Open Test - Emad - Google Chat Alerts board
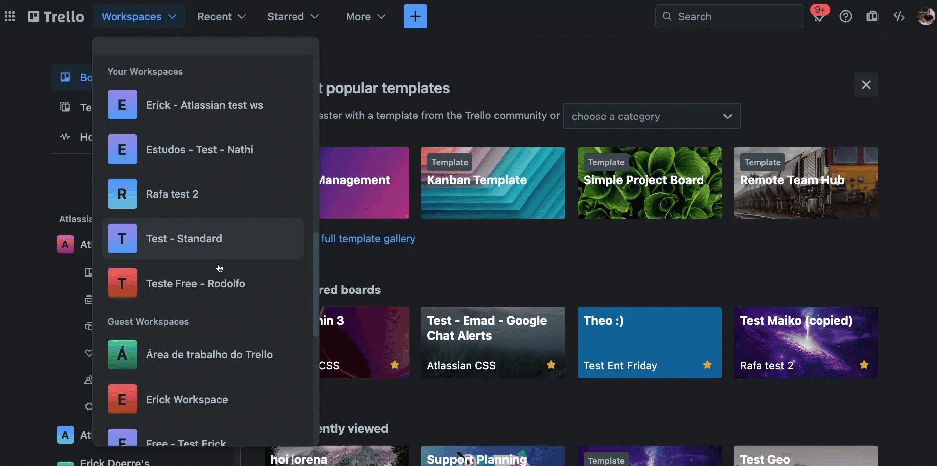Image resolution: width=937 pixels, height=466 pixels. tap(493, 343)
